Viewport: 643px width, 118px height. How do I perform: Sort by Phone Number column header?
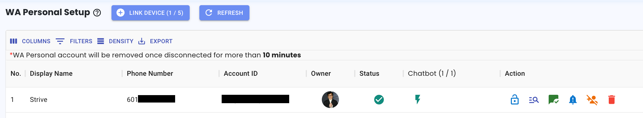[x=150, y=74]
